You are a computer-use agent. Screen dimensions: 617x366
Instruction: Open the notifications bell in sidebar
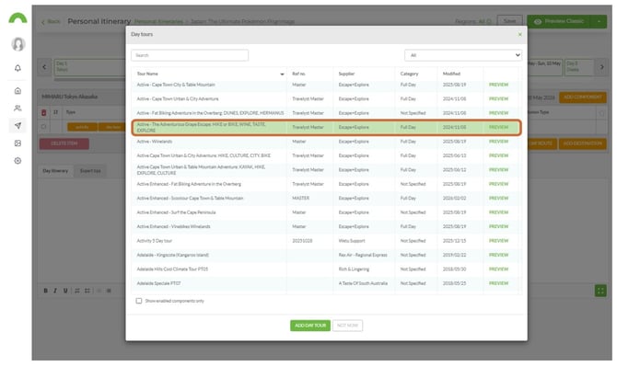(x=17, y=68)
